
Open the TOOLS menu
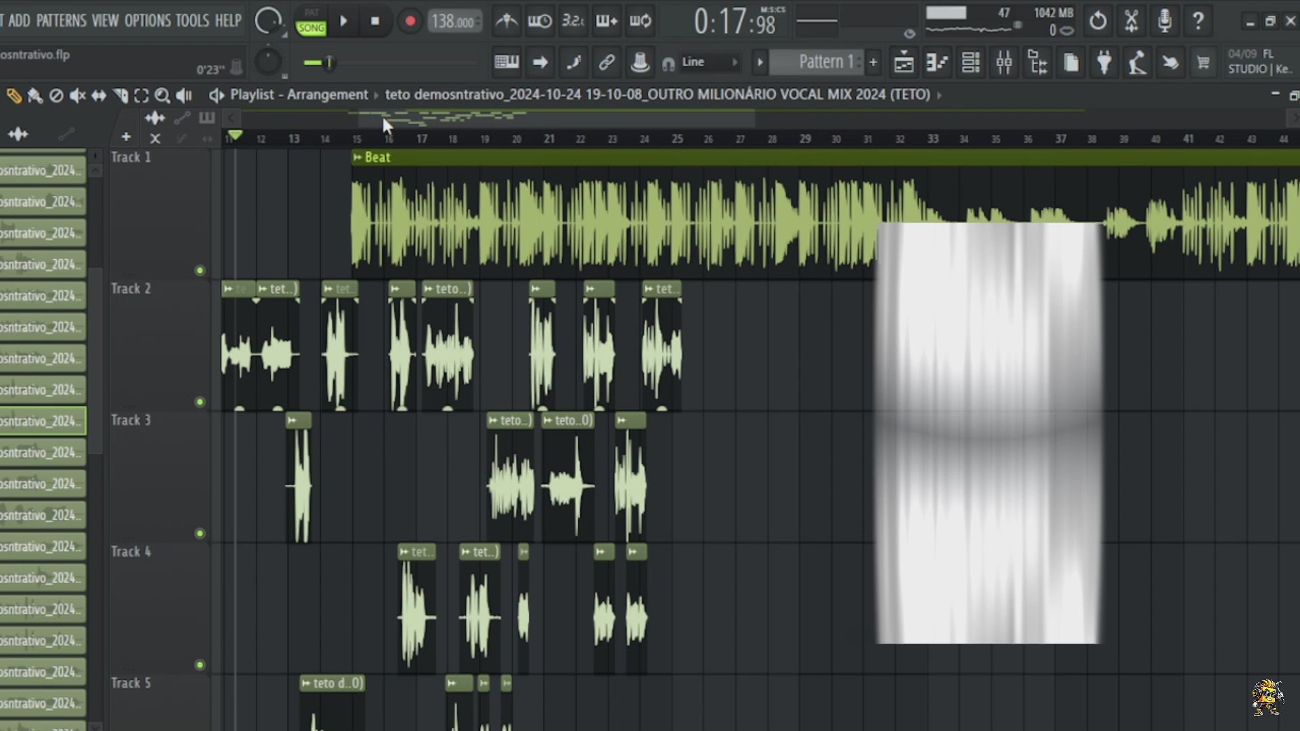[x=192, y=21]
